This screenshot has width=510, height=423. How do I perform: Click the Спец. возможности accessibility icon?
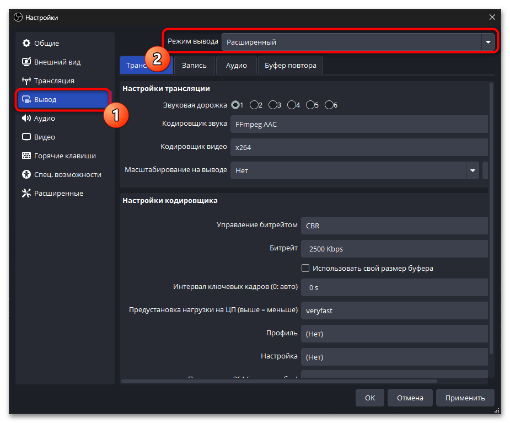point(26,175)
